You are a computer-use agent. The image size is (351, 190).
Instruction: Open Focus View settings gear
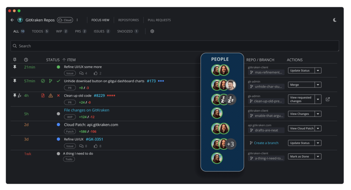(152, 31)
